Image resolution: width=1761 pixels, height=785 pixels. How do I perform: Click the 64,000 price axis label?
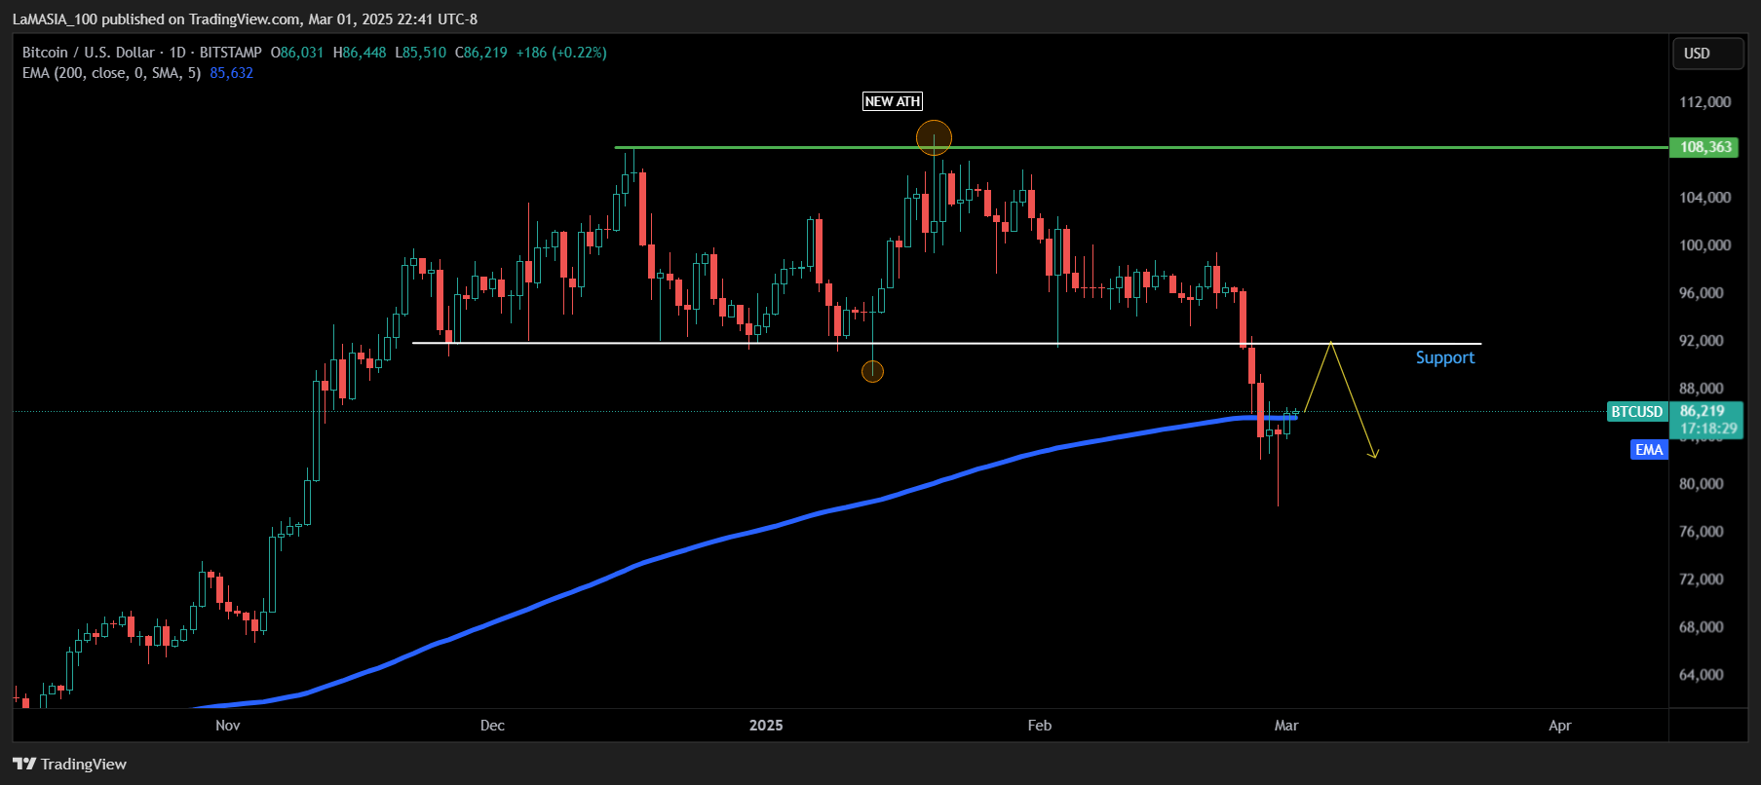pos(1702,675)
